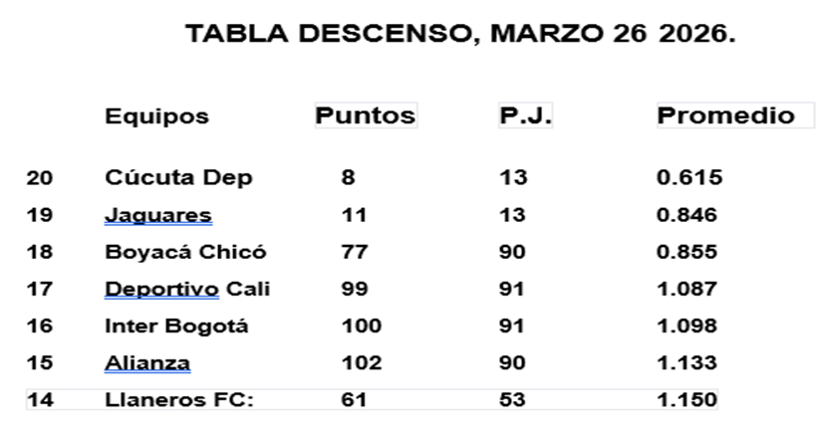
Task: Select Boyacá Chicó's 77 points value
Action: (354, 252)
